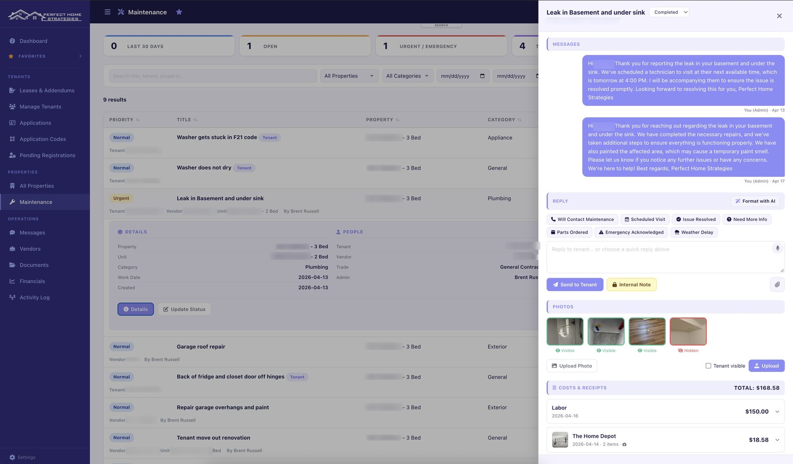Check the Tenant visible checkbox
The image size is (793, 464).
pos(708,366)
